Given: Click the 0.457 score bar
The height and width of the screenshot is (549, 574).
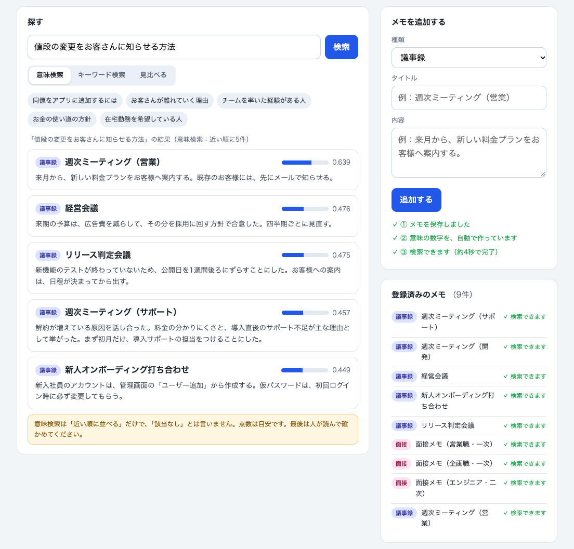Looking at the screenshot, I should coord(305,313).
